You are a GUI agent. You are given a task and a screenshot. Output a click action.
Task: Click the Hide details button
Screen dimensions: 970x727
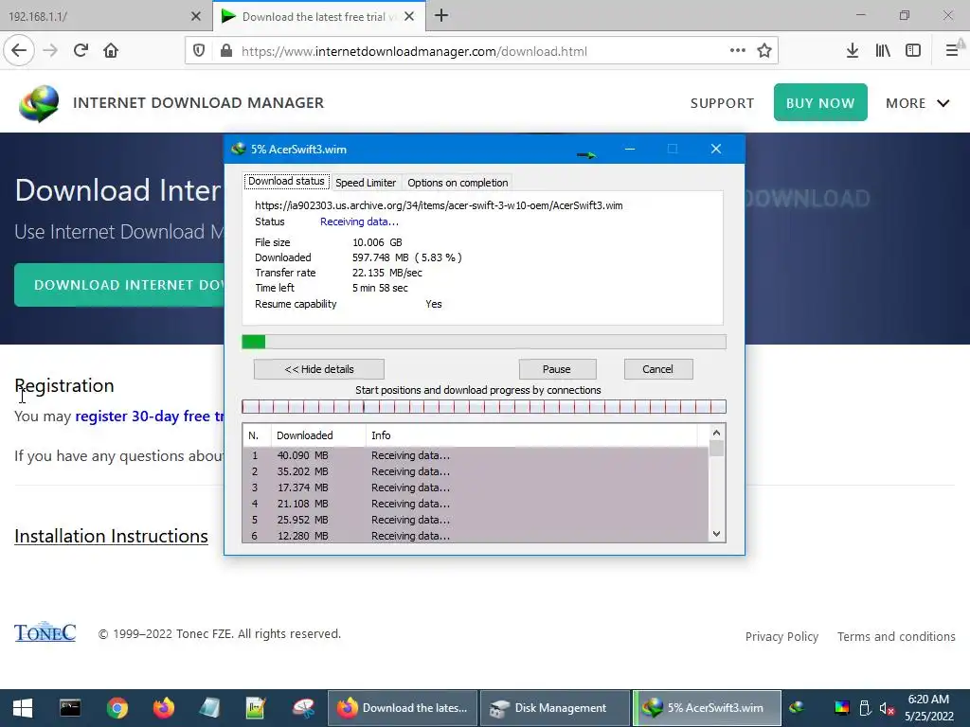319,369
